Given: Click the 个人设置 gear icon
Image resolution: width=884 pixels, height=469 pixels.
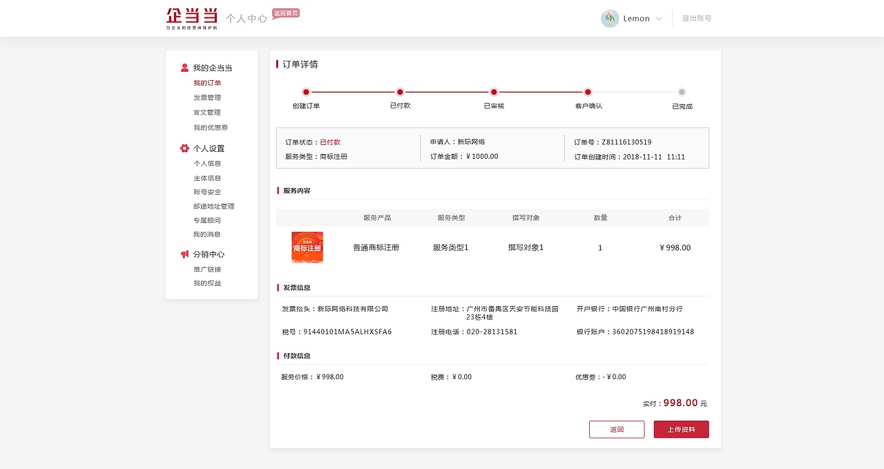Looking at the screenshot, I should pos(184,149).
